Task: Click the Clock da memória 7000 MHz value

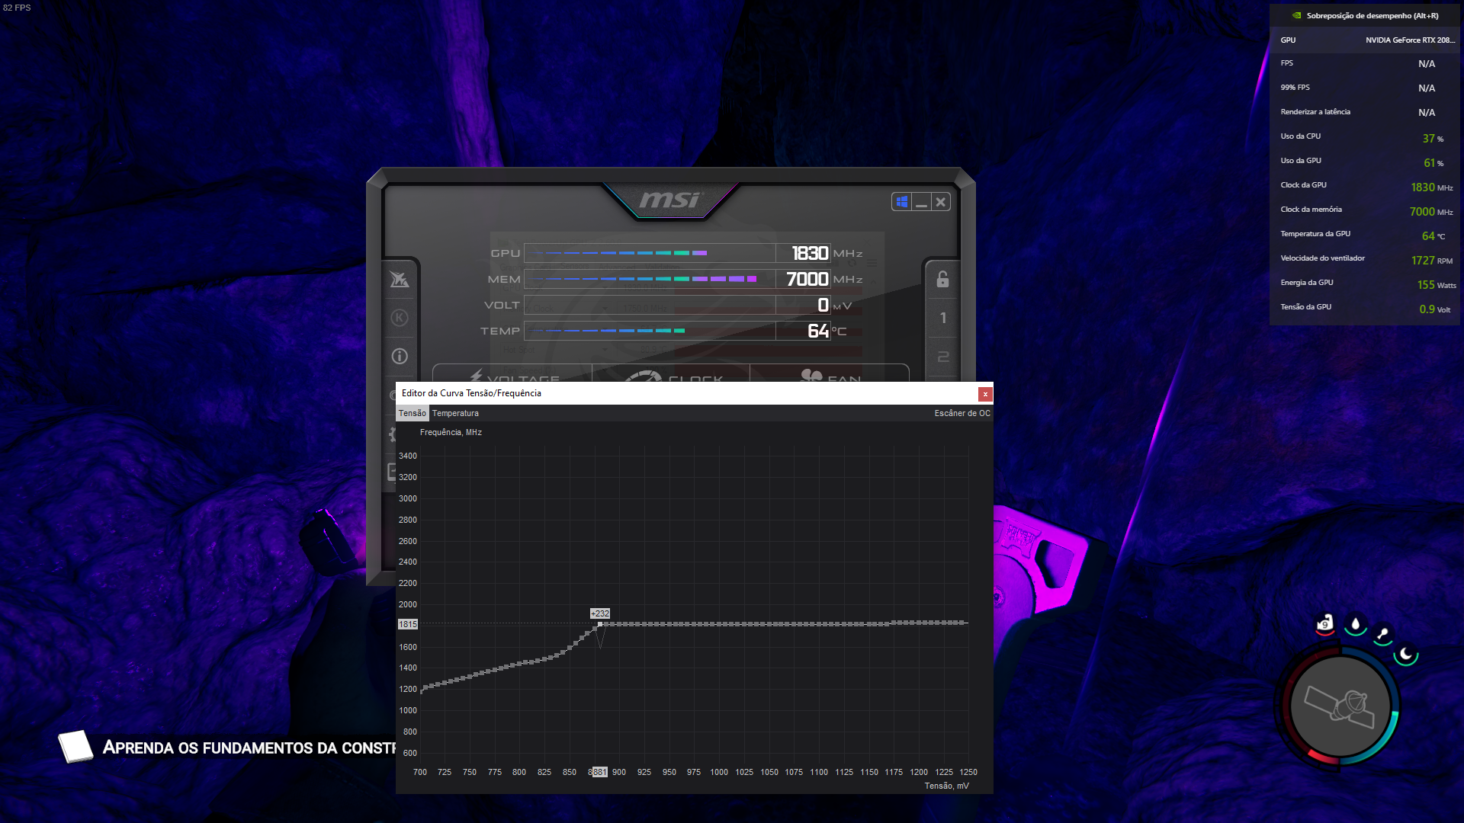Action: [x=1431, y=211]
